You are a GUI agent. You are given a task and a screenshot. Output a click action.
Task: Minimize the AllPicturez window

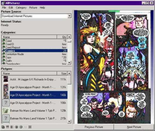(x=144, y=3)
